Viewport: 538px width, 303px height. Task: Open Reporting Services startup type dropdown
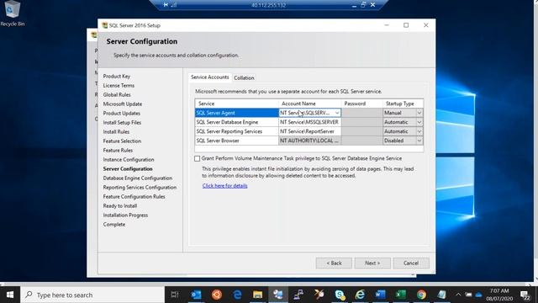coord(419,131)
